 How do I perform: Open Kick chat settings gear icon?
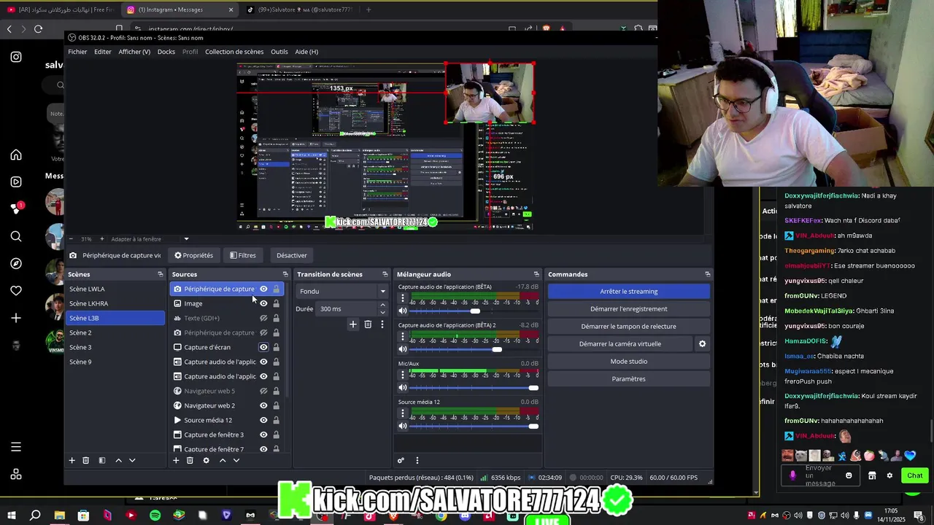(x=889, y=475)
